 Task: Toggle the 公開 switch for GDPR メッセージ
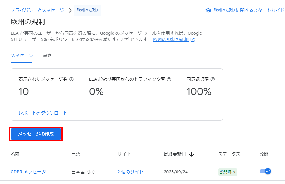point(265,171)
